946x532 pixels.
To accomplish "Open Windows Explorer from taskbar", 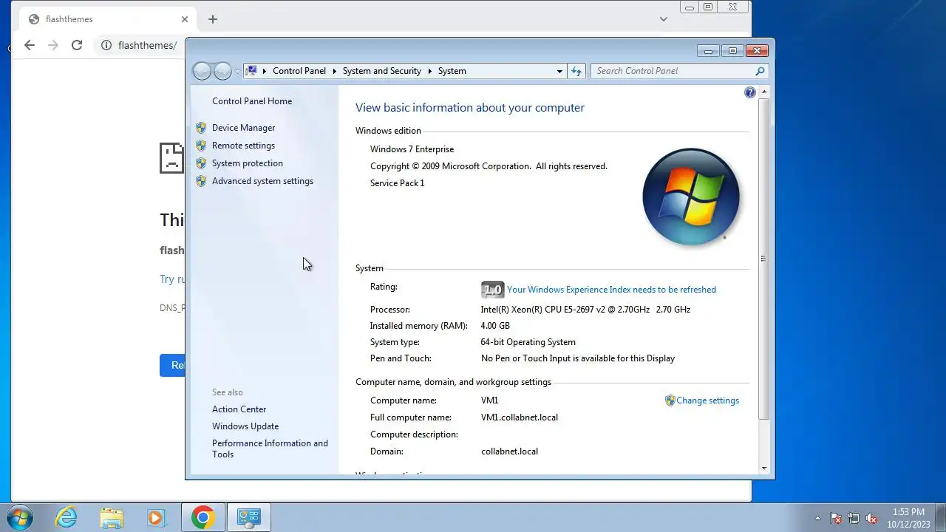I will [x=112, y=517].
